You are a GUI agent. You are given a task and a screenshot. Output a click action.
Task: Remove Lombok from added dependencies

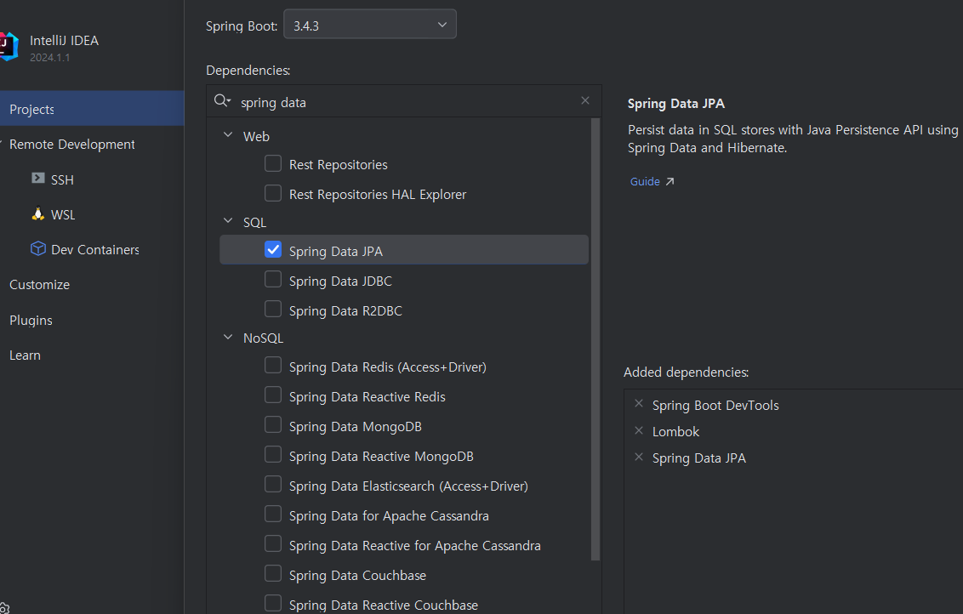coord(639,430)
